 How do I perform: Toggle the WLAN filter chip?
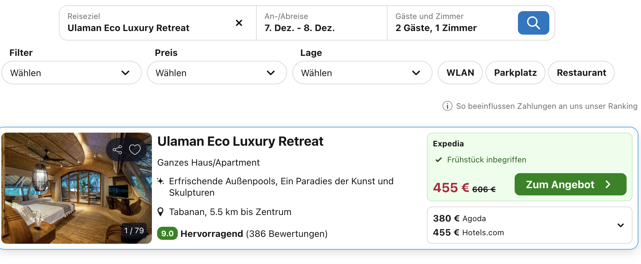[x=460, y=73]
